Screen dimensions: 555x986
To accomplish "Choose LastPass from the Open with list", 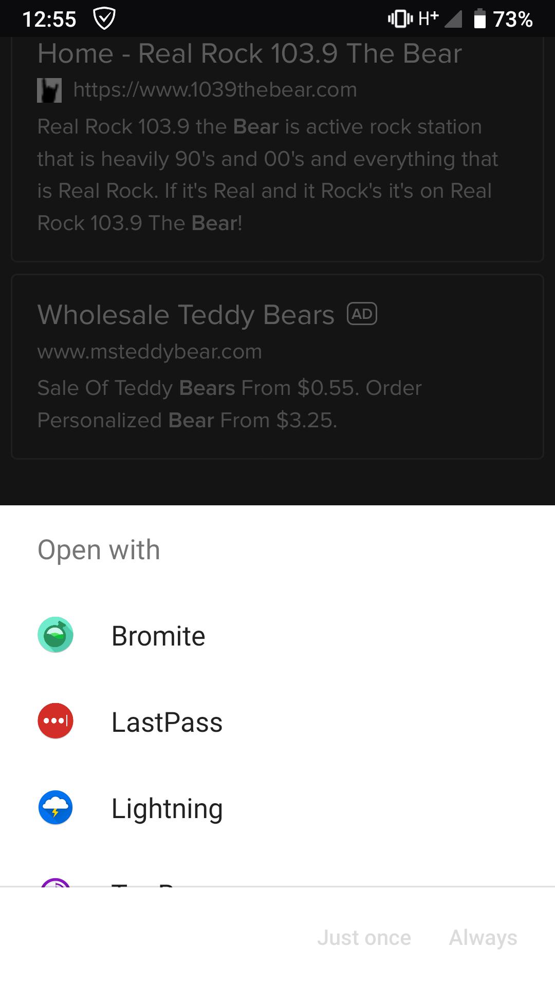I will pos(167,722).
